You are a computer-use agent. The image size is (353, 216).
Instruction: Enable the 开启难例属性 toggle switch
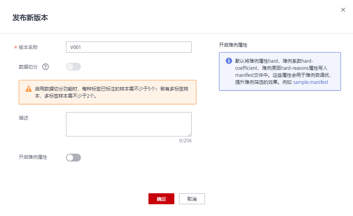point(73,157)
